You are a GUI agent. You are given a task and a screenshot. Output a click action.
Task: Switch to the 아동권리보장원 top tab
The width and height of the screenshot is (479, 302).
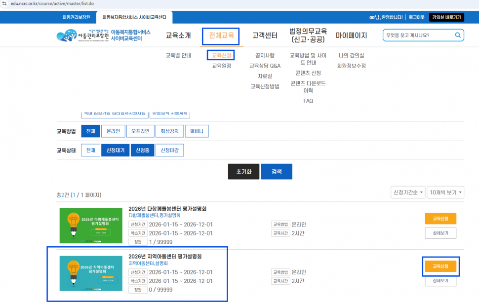[77, 17]
